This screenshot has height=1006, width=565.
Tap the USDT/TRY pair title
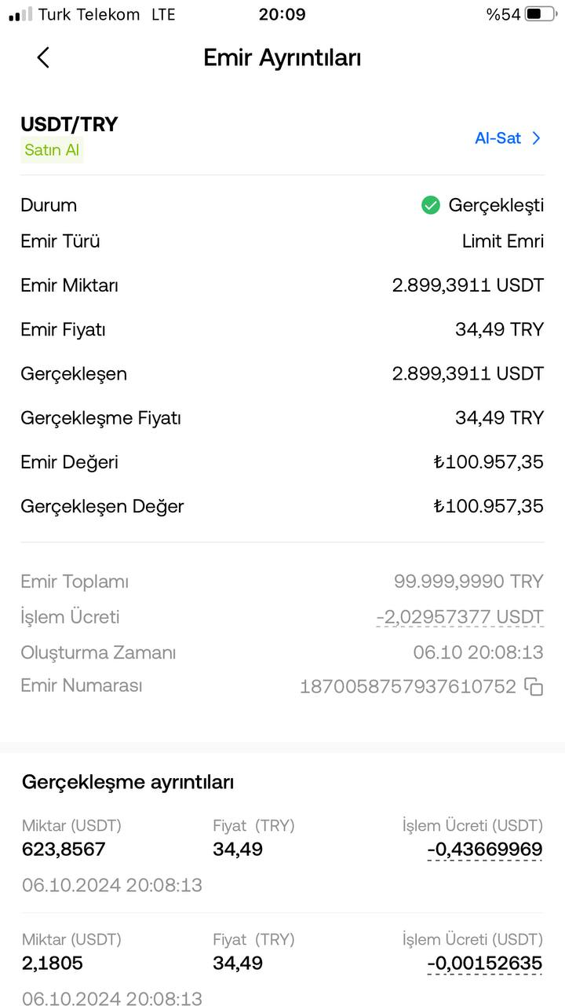pyautogui.click(x=69, y=124)
